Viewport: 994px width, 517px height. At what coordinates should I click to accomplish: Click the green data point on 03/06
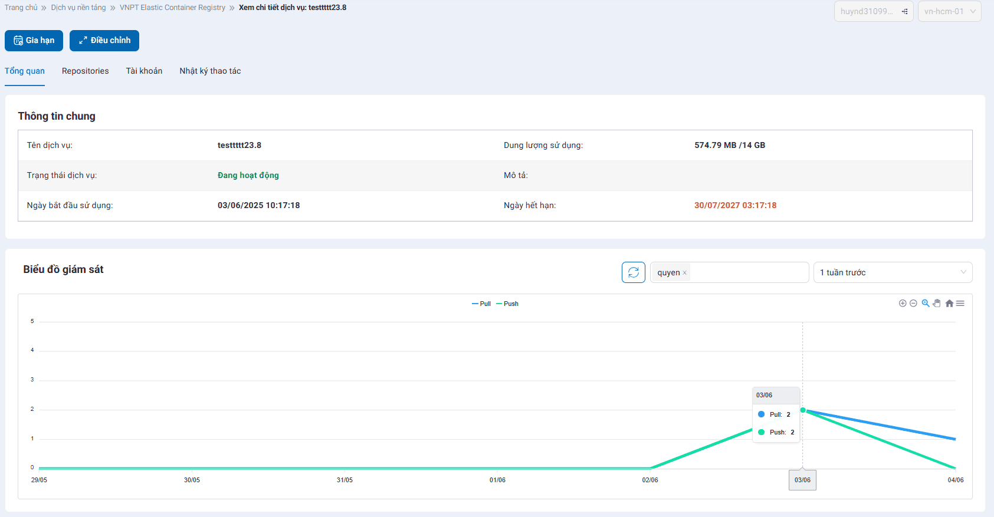click(803, 410)
